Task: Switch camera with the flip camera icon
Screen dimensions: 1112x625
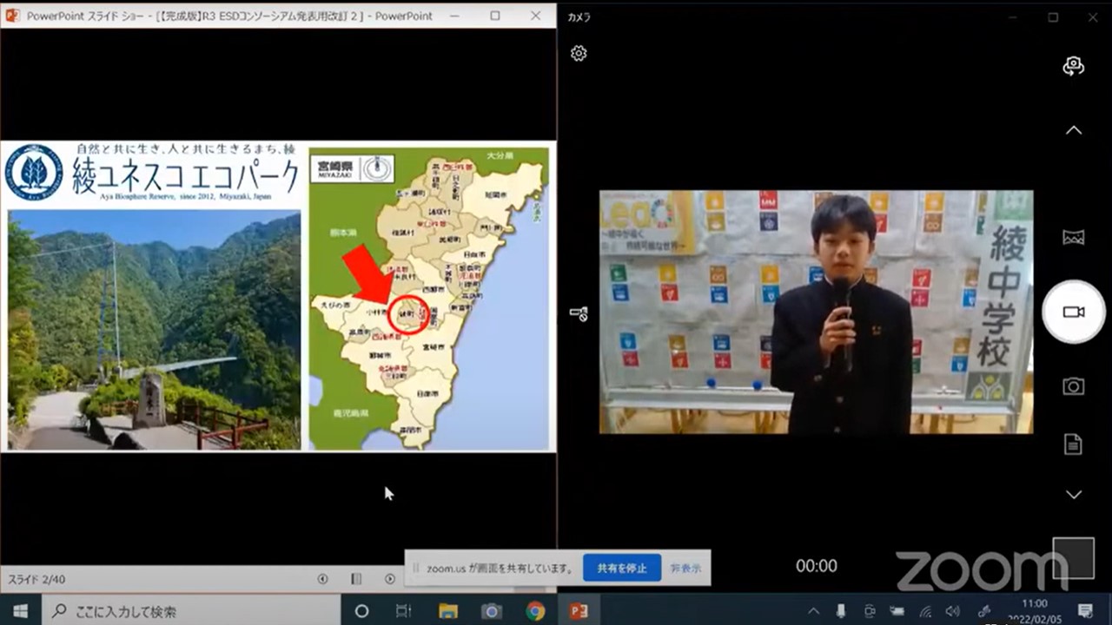Action: 1074,66
